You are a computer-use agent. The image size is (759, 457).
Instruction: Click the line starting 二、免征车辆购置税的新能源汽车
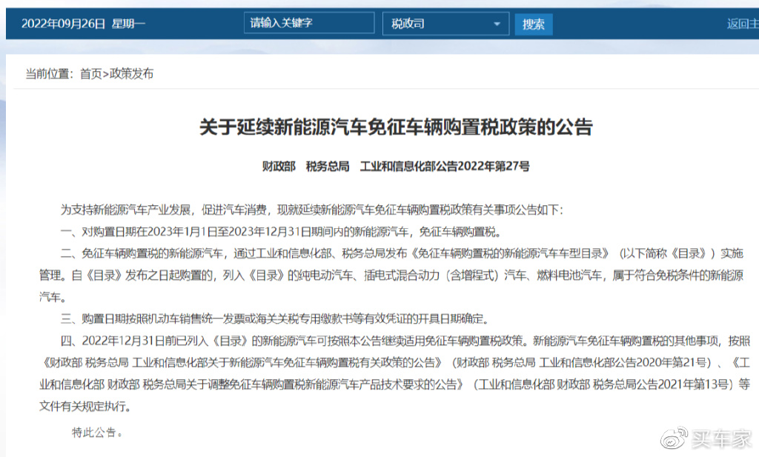pos(401,253)
